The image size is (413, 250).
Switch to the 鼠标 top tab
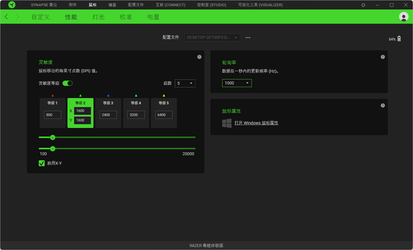(92, 5)
